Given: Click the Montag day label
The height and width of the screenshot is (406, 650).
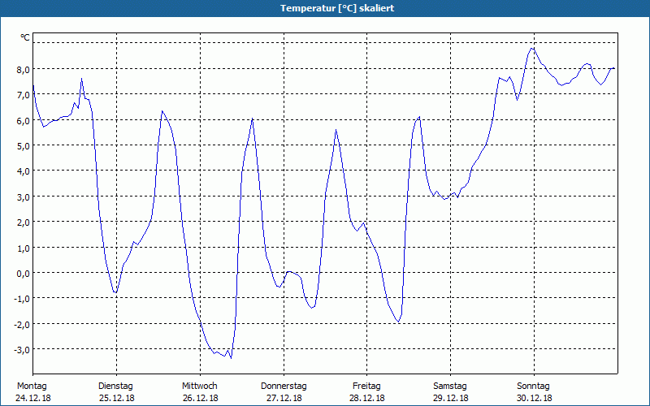Looking at the screenshot, I should [x=32, y=387].
